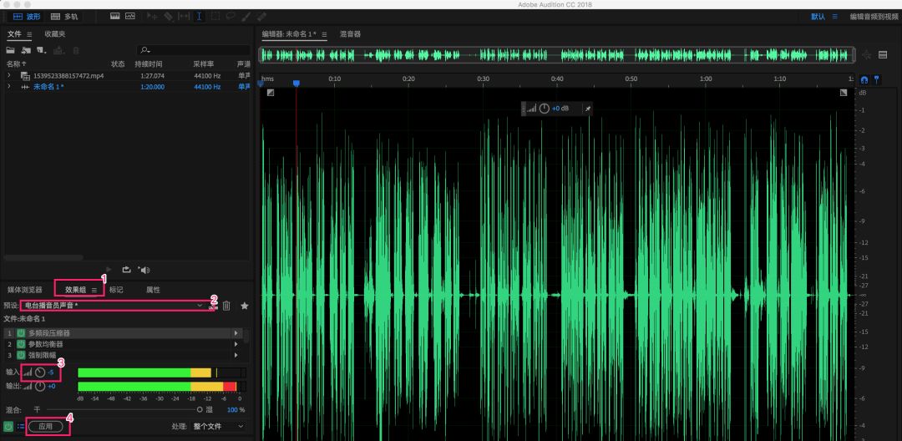
Task: Click the Insert into Multitrack icon
Action: [58, 51]
